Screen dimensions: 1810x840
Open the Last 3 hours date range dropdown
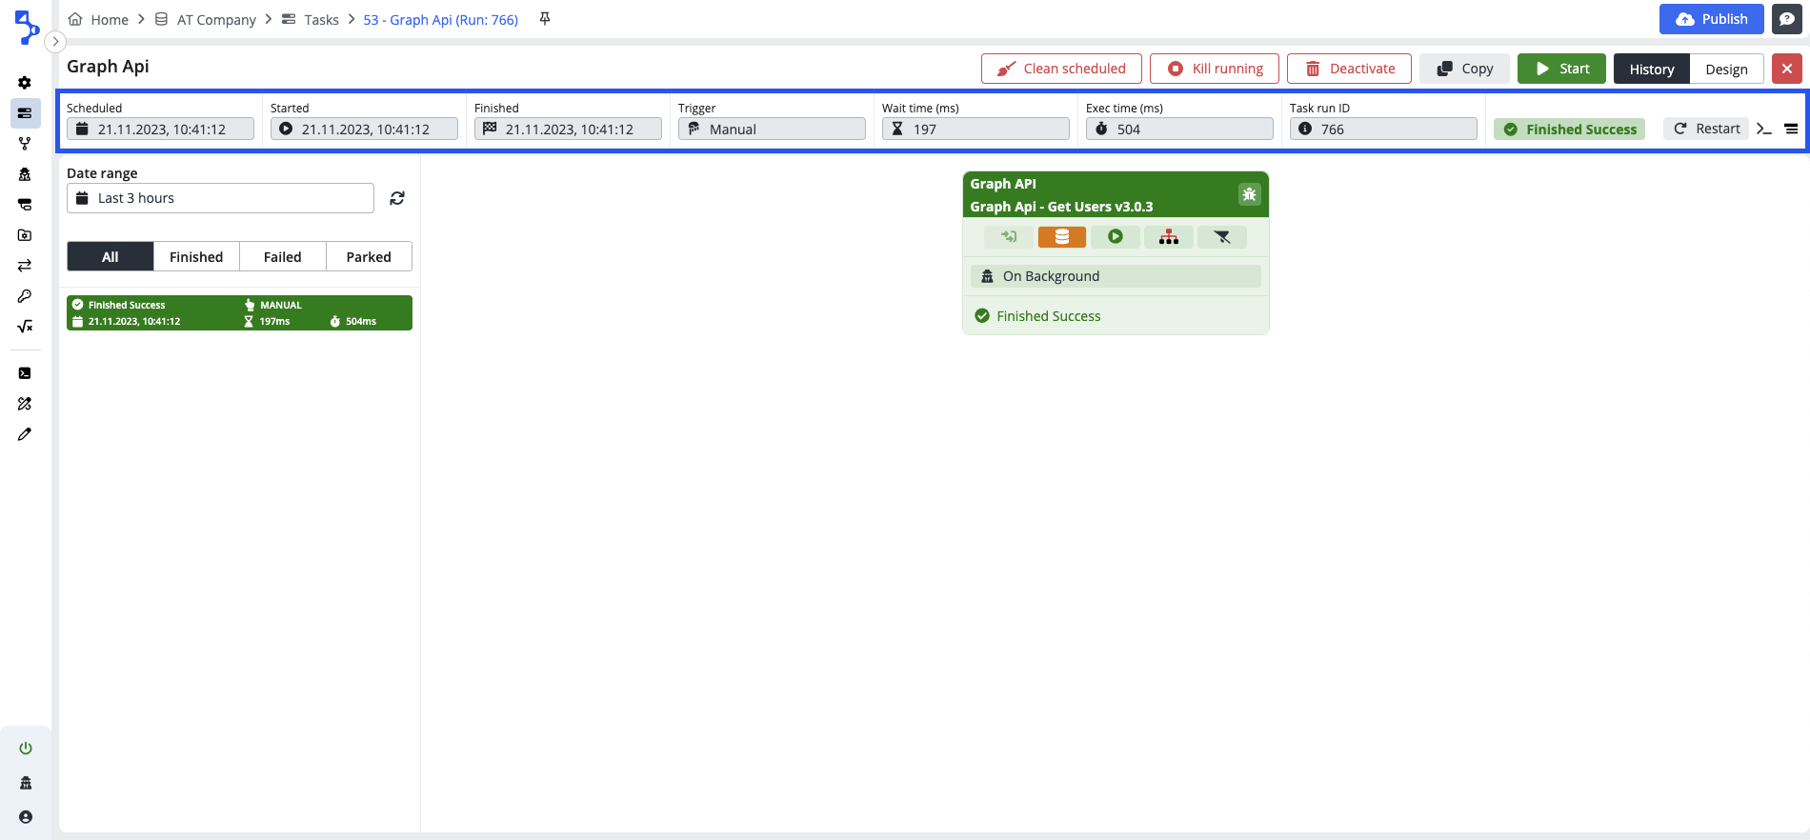220,198
